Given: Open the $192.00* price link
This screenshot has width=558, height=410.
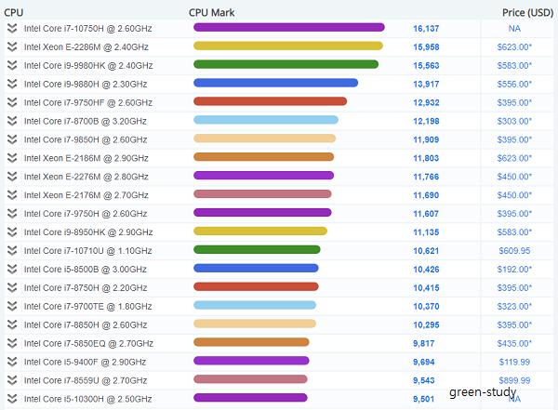Looking at the screenshot, I should (x=514, y=270).
